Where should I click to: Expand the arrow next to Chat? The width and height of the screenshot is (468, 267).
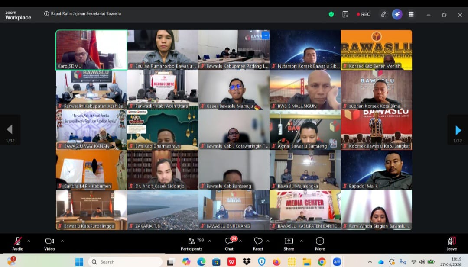240,241
